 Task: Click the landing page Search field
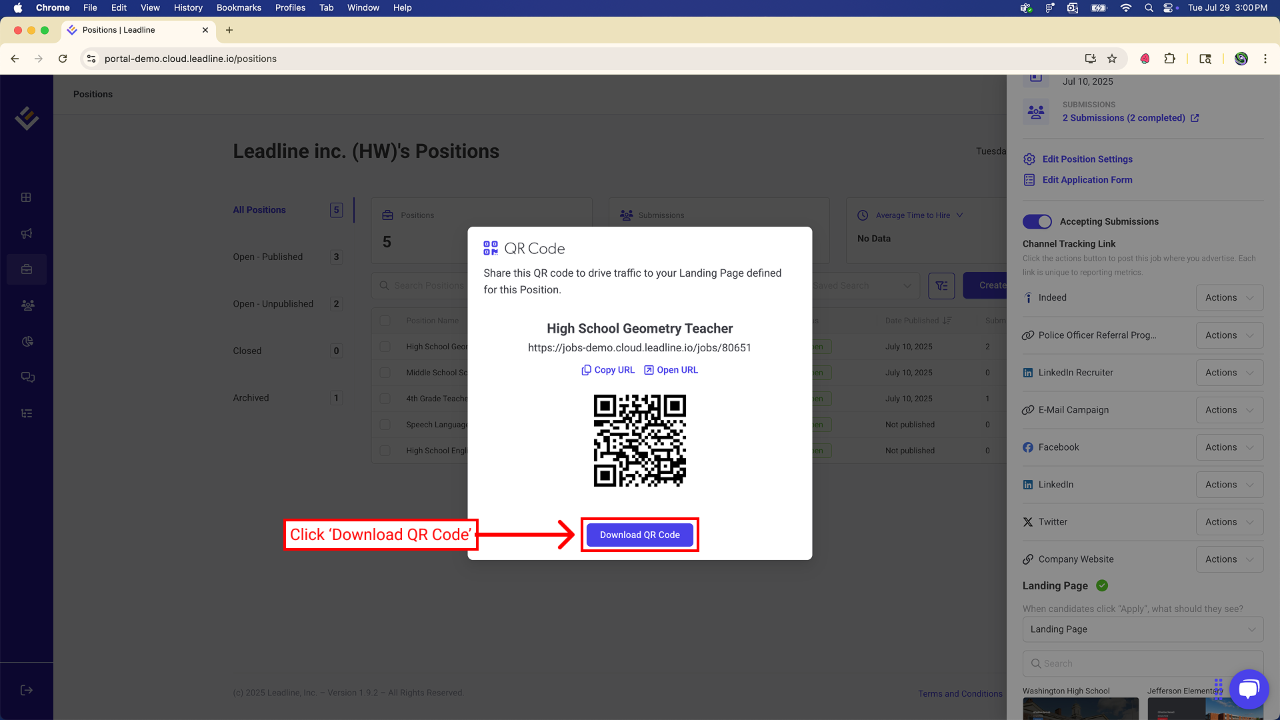pyautogui.click(x=1143, y=663)
